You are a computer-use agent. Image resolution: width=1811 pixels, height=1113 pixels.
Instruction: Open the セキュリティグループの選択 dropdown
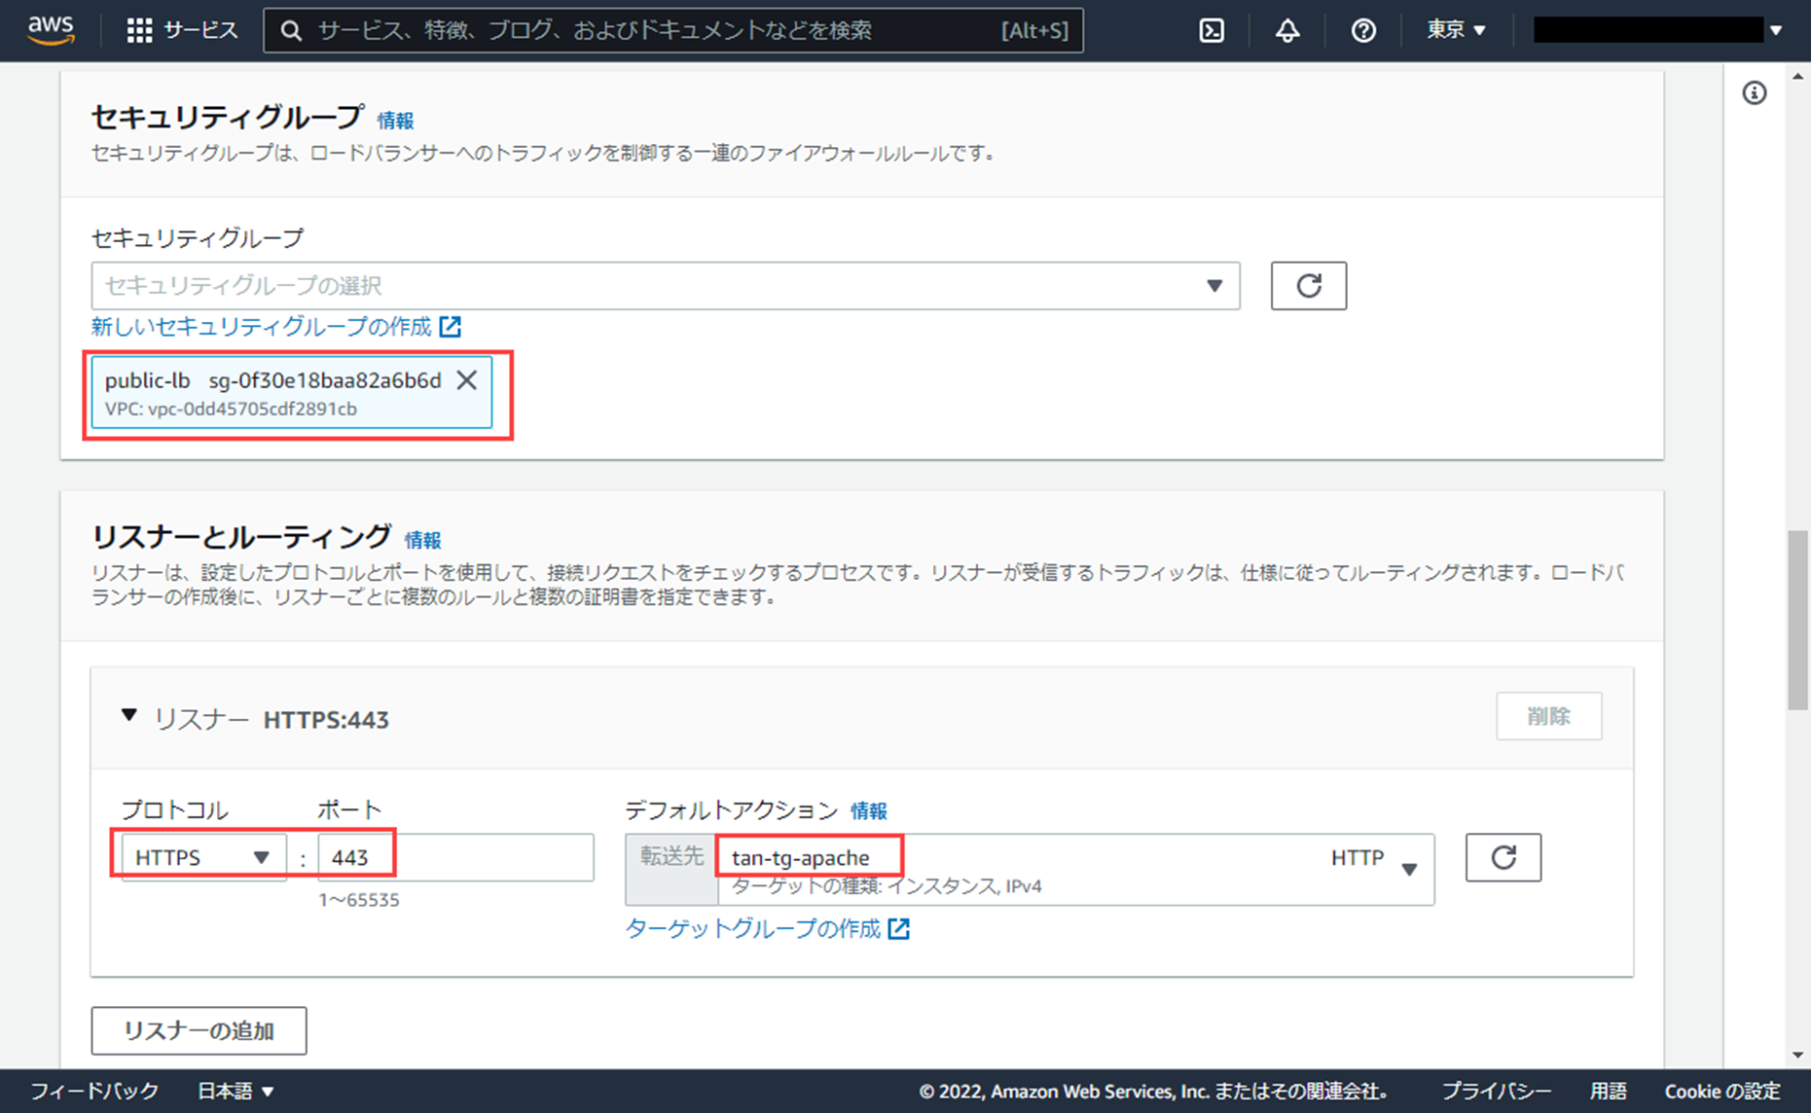(x=666, y=286)
